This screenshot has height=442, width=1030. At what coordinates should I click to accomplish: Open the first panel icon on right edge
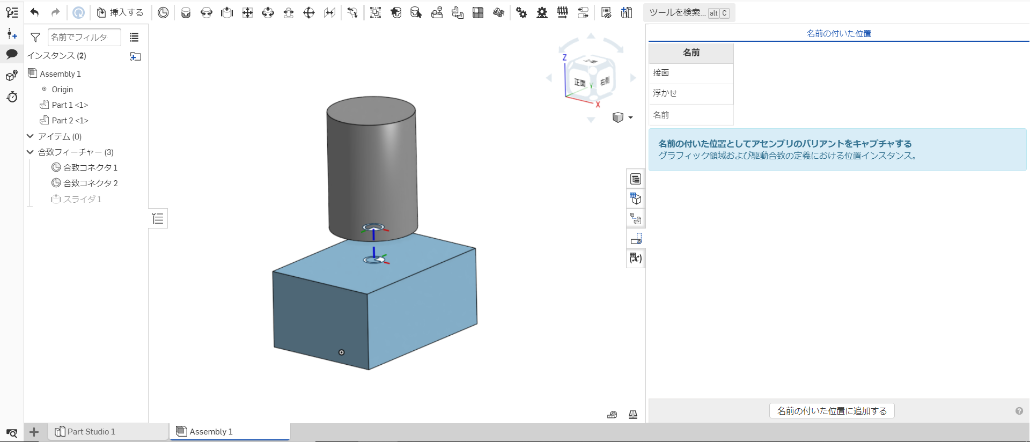636,179
